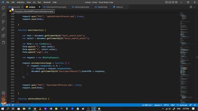Open the 2:37 PM clock flyout
The image size is (198, 111).
186,109
